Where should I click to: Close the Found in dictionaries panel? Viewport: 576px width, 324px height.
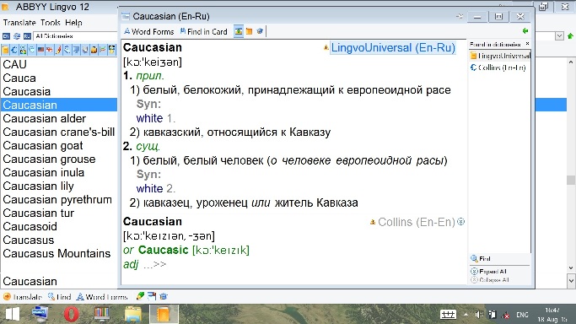click(528, 44)
